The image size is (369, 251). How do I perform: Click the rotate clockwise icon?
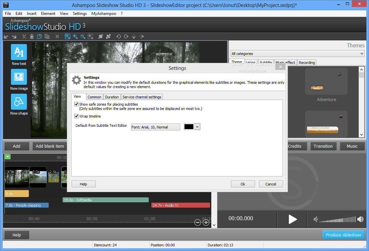coord(126,36)
